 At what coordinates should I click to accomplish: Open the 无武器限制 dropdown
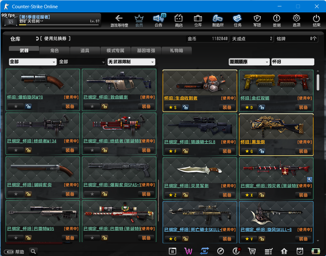click(x=131, y=62)
